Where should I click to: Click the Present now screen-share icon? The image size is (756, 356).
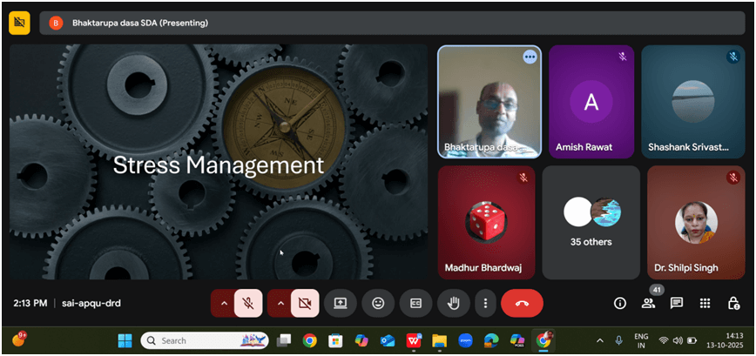340,303
